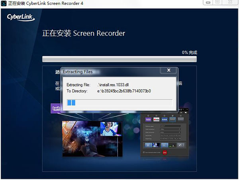Tick the save streamed video checkbox
The image size is (239, 180).
(143, 152)
